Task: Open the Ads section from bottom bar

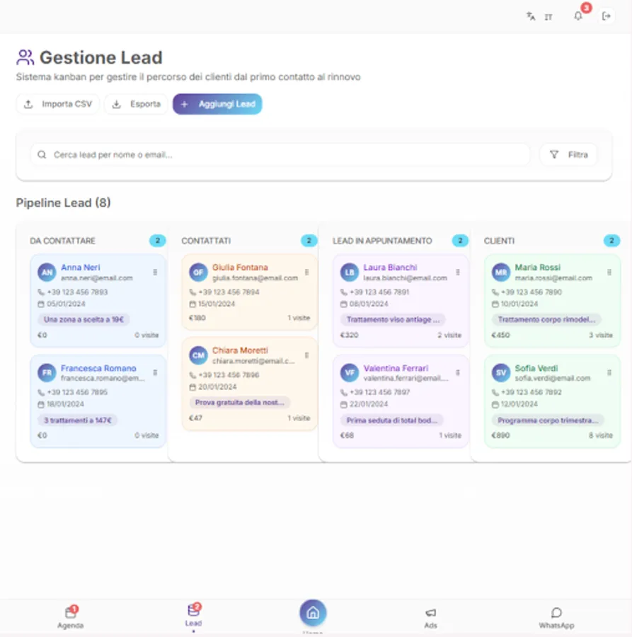Action: coord(431,616)
